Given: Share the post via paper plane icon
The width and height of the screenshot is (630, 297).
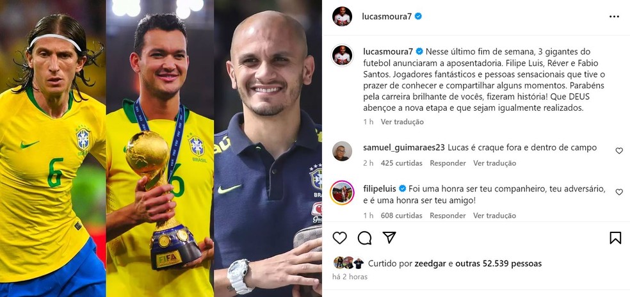Looking at the screenshot, I should (389, 237).
